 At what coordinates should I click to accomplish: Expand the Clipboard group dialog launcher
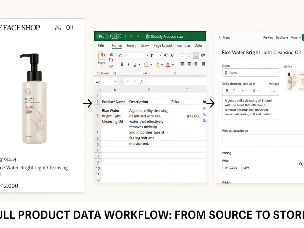(115, 73)
